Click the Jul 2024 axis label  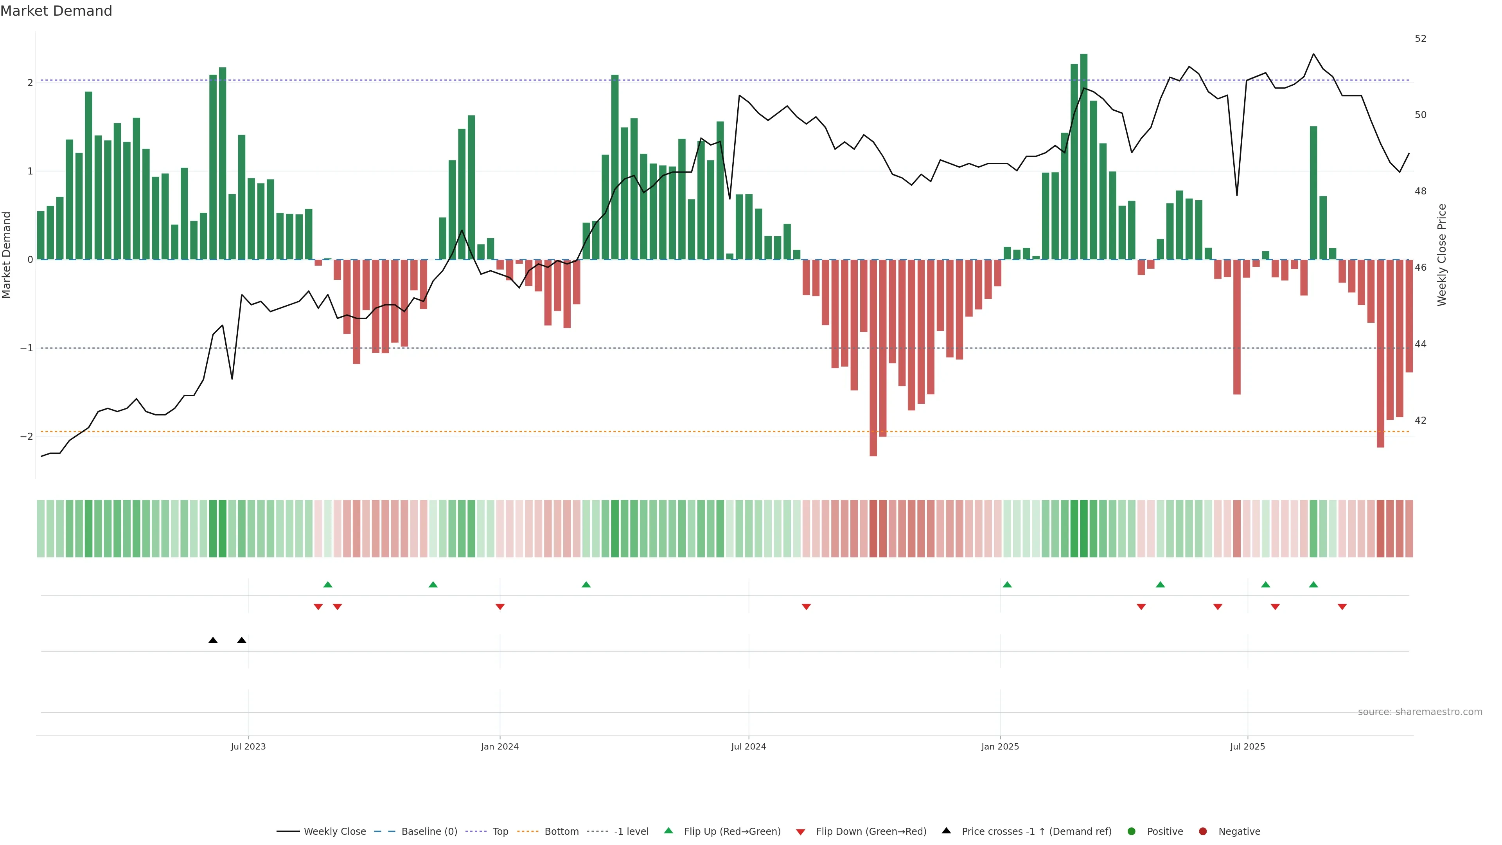pos(748,746)
